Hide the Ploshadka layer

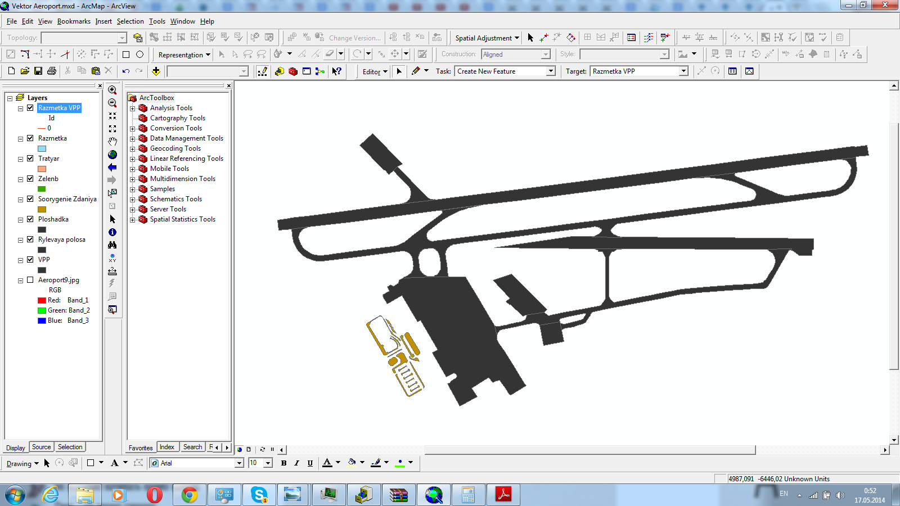point(30,219)
